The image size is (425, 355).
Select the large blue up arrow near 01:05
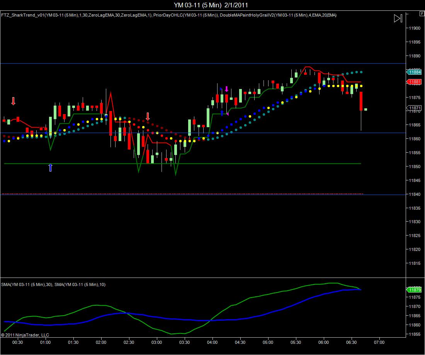coord(50,168)
